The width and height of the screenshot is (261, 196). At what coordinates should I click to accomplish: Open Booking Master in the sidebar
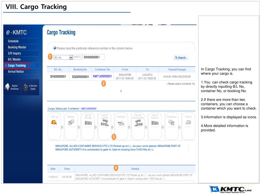point(17,47)
